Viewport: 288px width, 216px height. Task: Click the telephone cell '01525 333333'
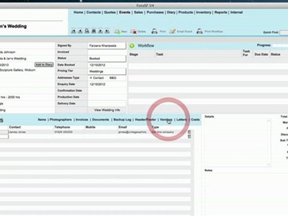[x=63, y=132]
